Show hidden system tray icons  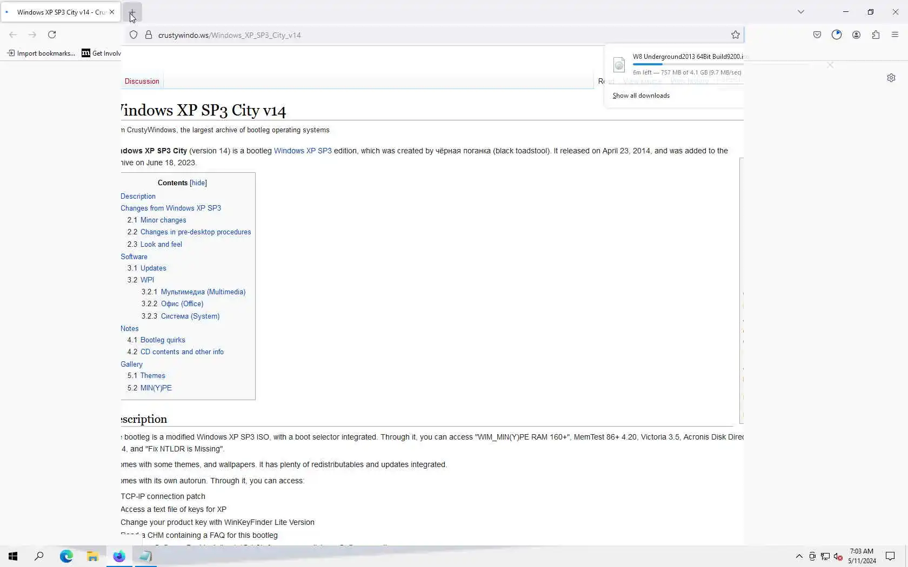(x=799, y=556)
